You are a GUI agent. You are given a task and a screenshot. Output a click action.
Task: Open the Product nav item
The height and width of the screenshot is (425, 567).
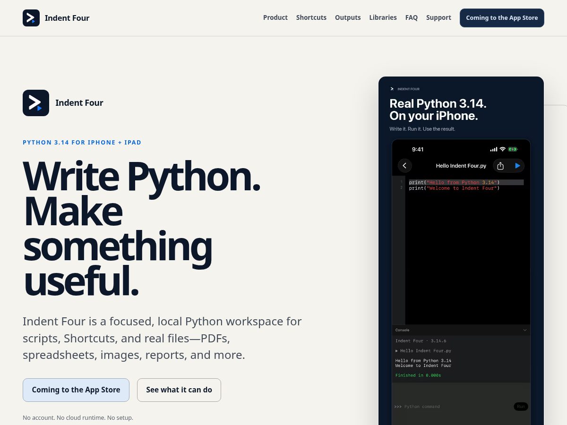pyautogui.click(x=275, y=17)
